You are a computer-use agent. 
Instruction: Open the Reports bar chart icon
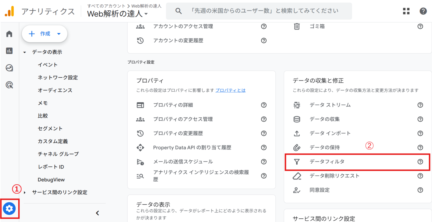[9, 51]
